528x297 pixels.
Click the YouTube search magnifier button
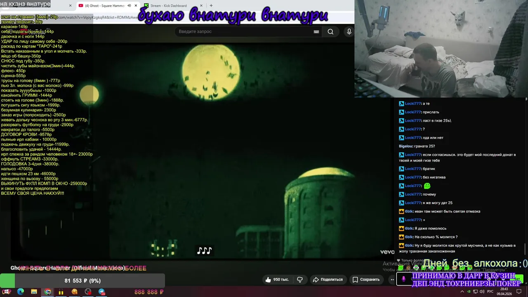tap(330, 32)
